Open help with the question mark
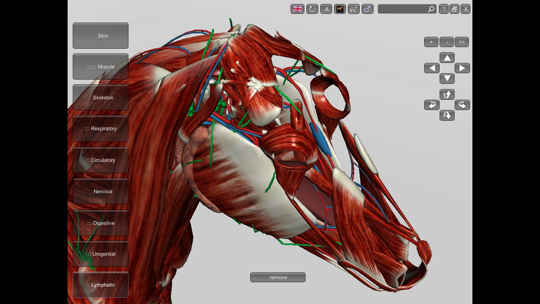The image size is (540, 304). click(444, 9)
